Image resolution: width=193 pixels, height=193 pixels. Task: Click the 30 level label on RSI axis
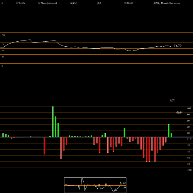click(3, 57)
